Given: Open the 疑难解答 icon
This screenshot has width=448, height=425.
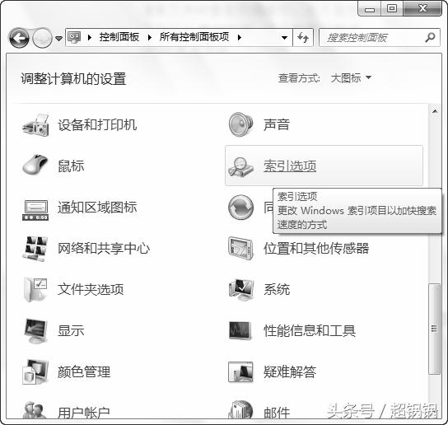Looking at the screenshot, I should [240, 371].
